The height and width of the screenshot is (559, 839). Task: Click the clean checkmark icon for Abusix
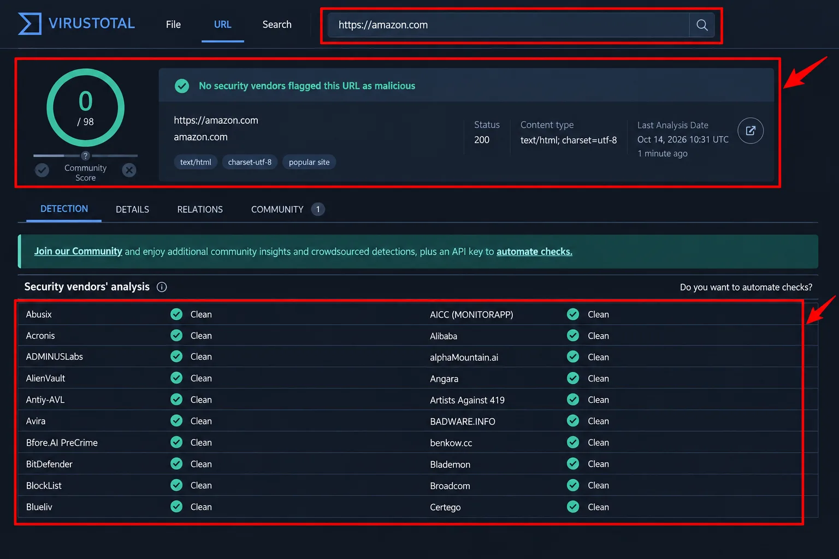176,314
